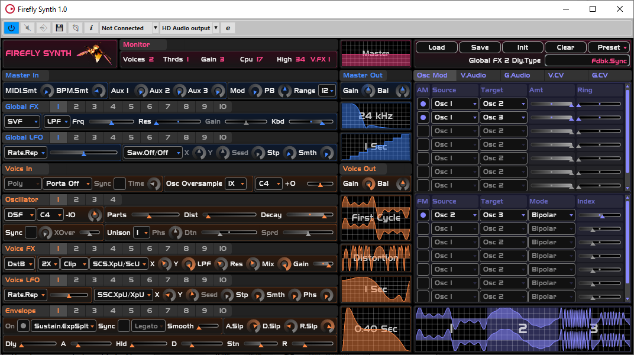Screen dimensions: 634x355
Task: Click the Global LFO Smth knob
Action: (x=326, y=153)
